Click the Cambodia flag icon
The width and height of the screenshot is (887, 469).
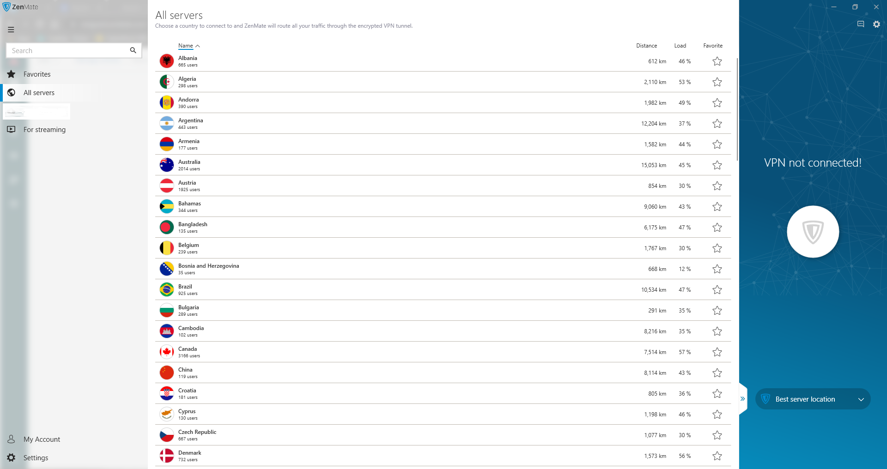coord(167,331)
